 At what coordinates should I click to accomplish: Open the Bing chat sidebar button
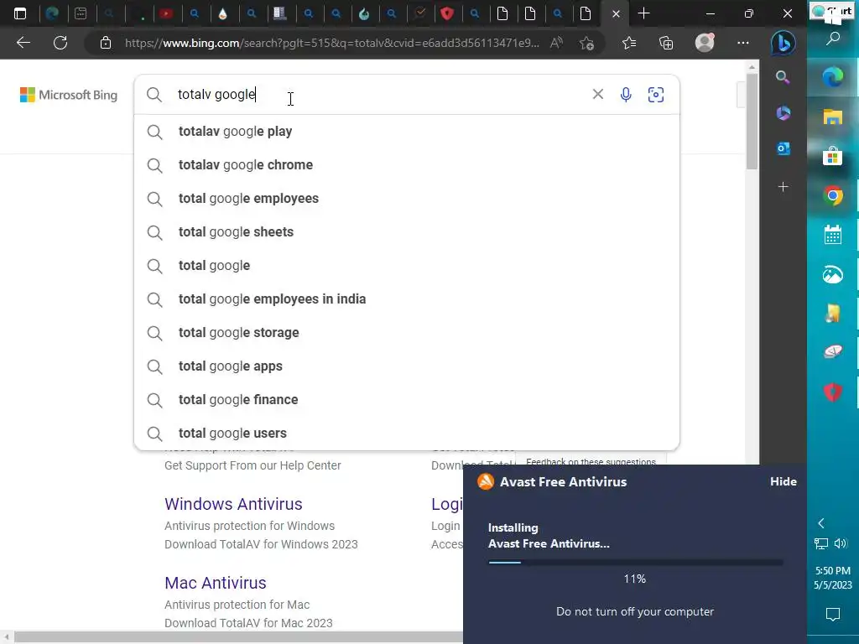pos(783,43)
